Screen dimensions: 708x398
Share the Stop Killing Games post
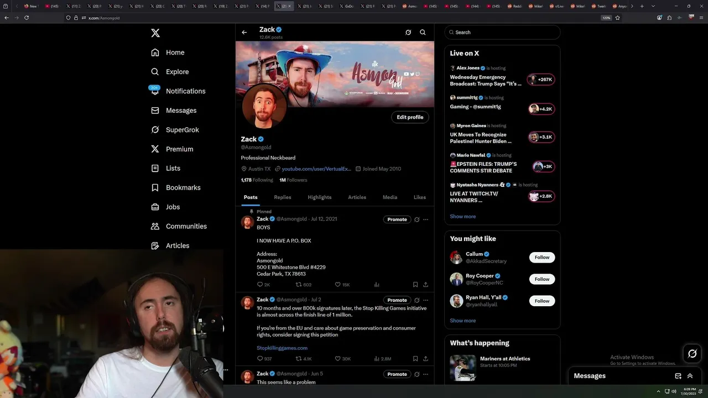pos(425,359)
